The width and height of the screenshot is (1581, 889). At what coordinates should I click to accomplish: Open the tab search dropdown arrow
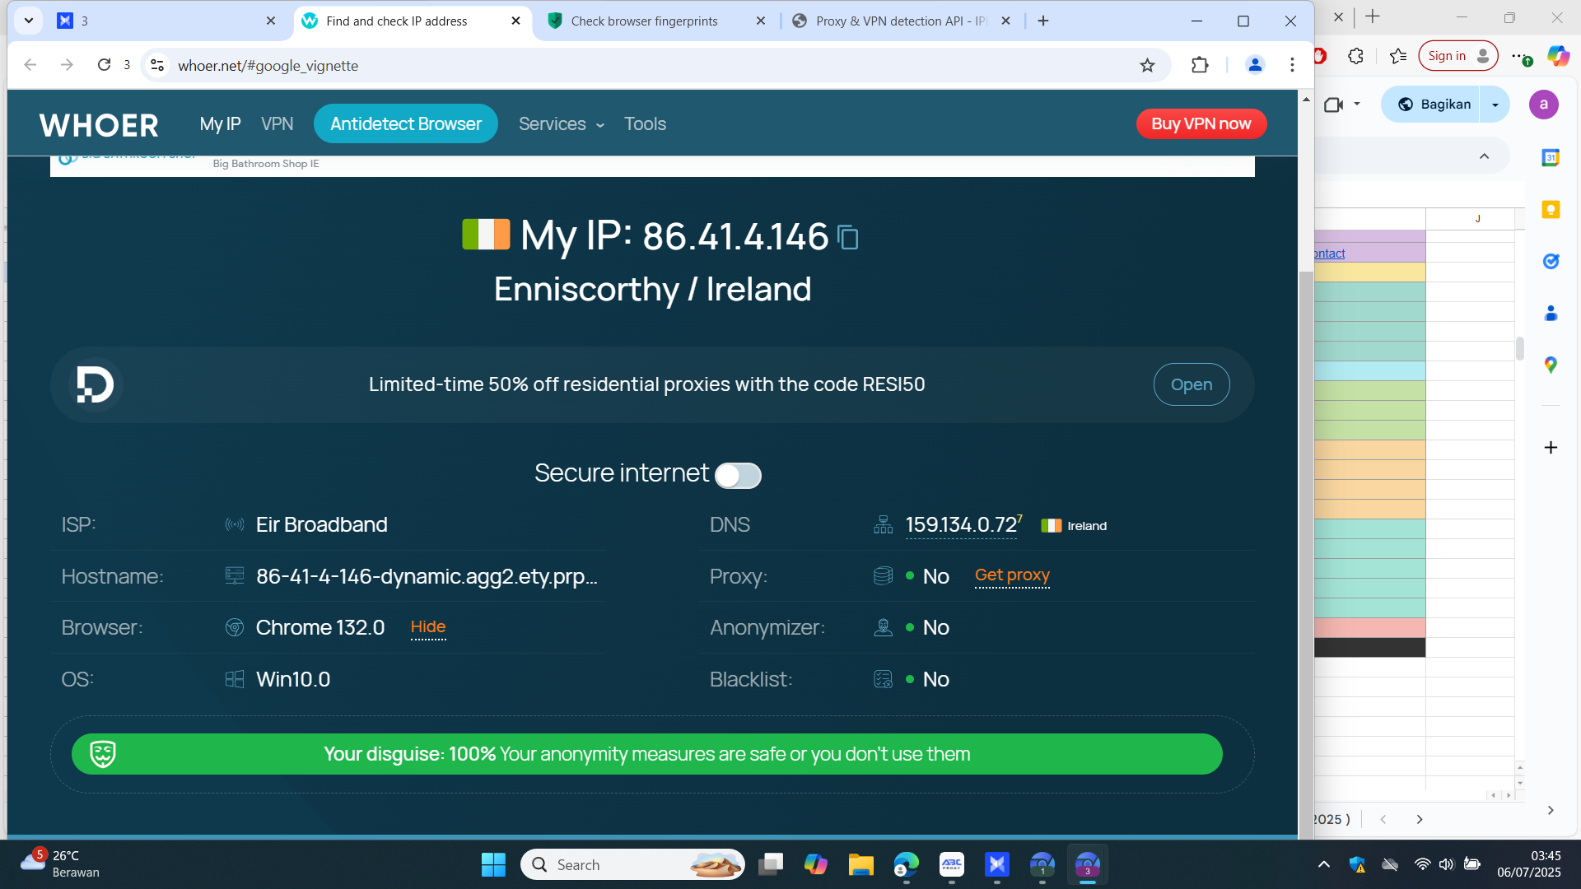point(29,21)
